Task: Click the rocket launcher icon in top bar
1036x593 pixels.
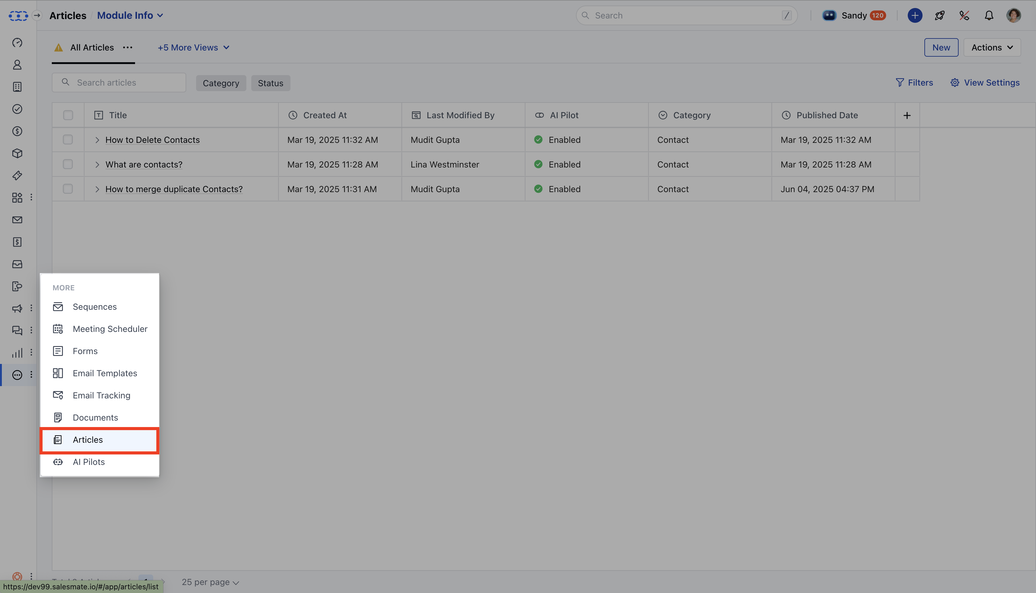Action: click(939, 15)
